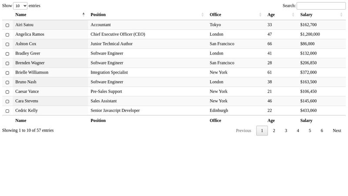Click the Position column sort arrows
This screenshot has height=196, width=348.
(202, 14)
